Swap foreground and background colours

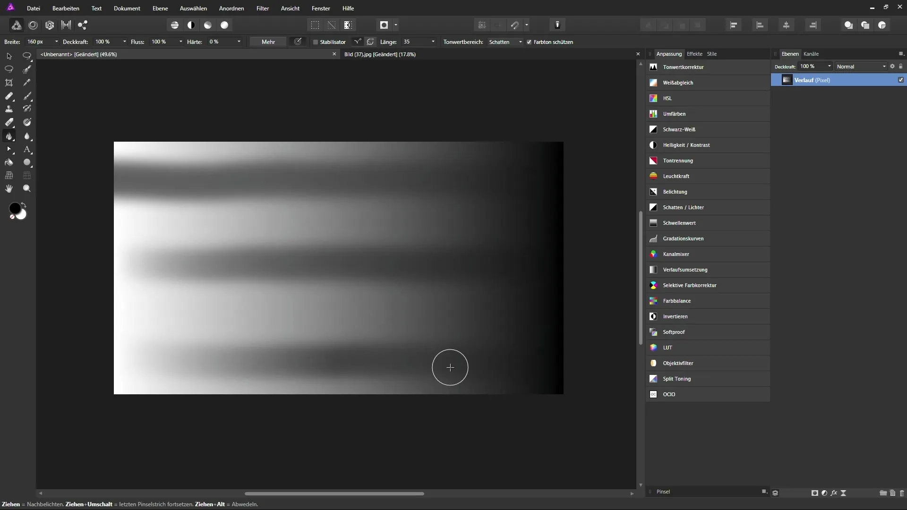click(x=23, y=205)
